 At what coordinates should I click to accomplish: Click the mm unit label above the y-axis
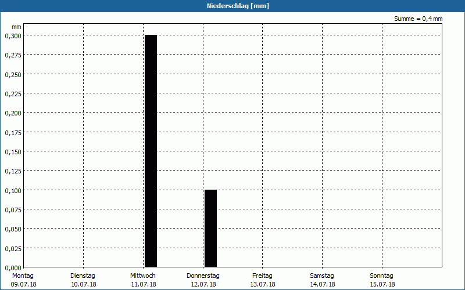coord(16,27)
